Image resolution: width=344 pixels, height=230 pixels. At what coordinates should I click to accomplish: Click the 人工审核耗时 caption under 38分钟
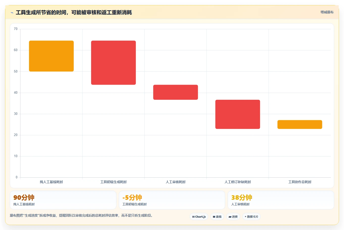tap(240, 204)
